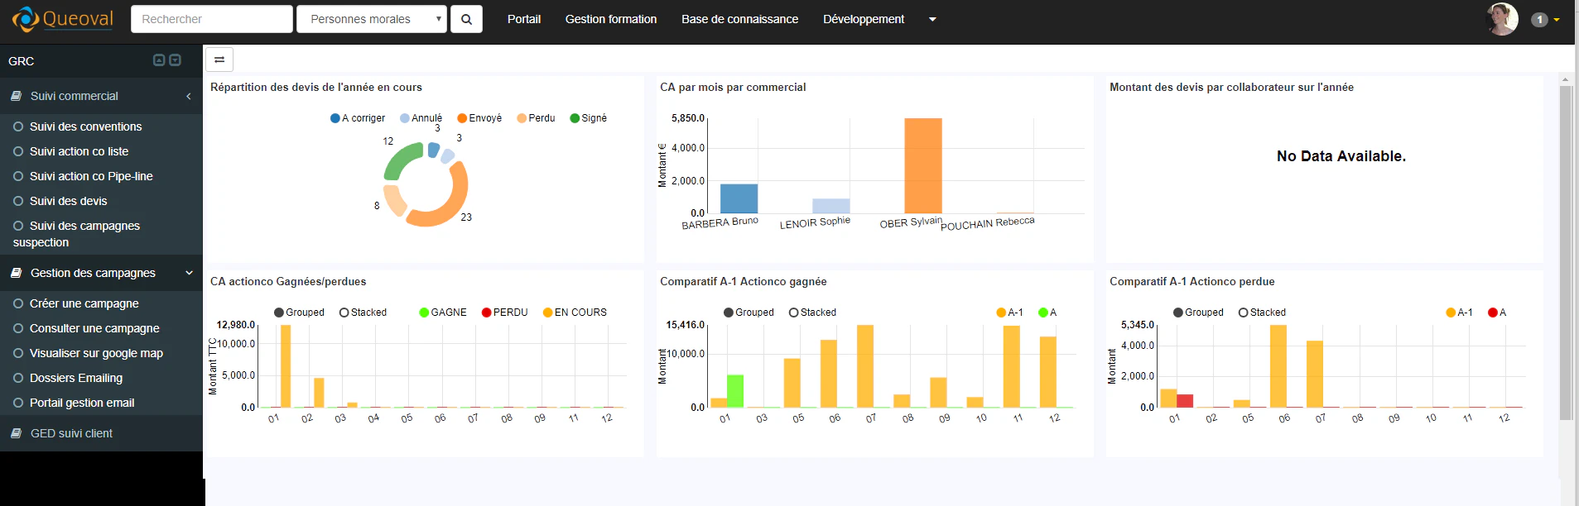Viewport: 1579px width, 506px height.
Task: Select Stacked in Comparatif A-1 Actionco perdue
Action: [1262, 313]
